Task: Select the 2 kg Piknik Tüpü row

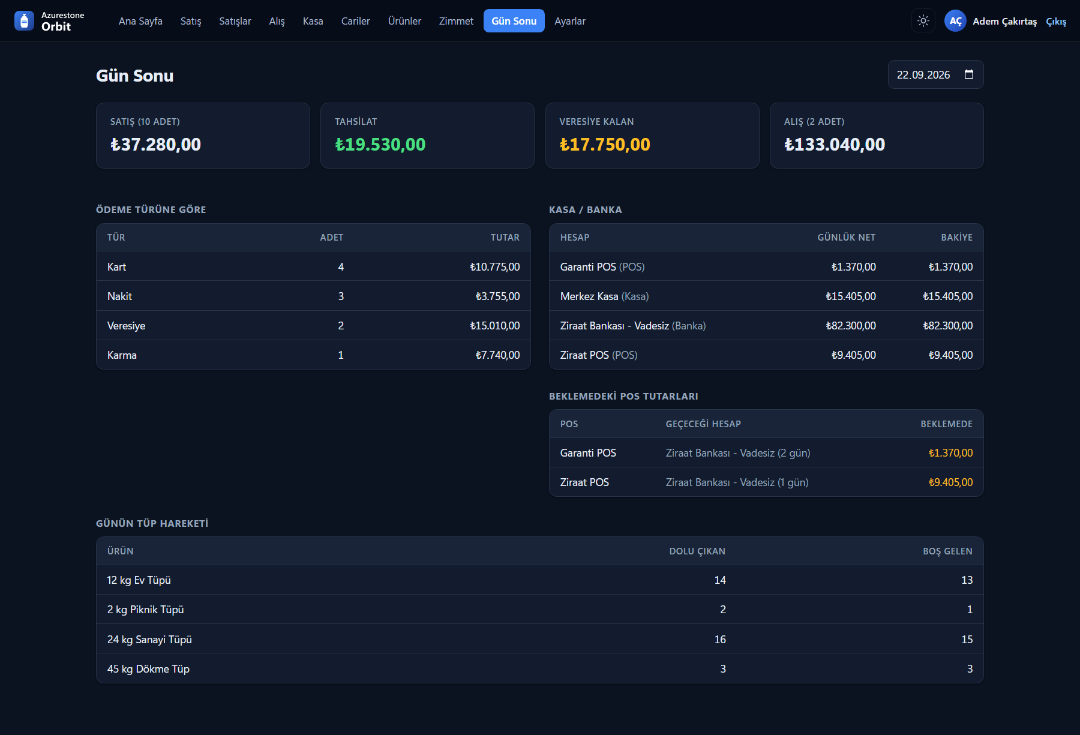Action: click(x=540, y=609)
